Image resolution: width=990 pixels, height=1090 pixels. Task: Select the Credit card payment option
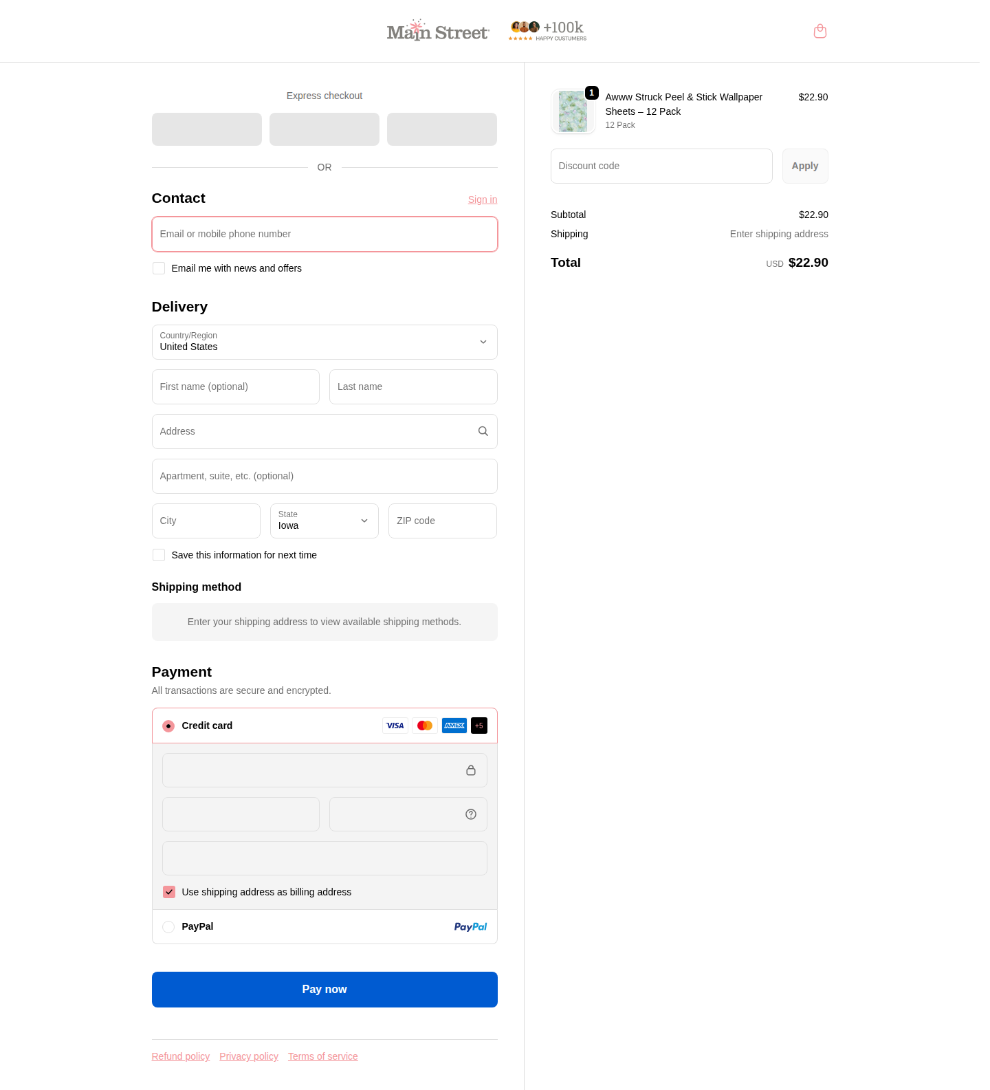168,726
